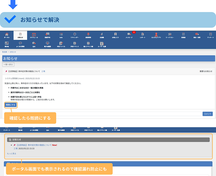Image resolution: width=216 pixels, height=176 pixels.
Task: Open the リマインダー clock icon
Action: point(74,35)
